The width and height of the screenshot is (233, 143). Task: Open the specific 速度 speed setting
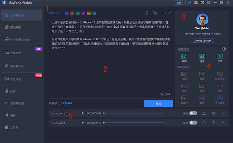pyautogui.click(x=202, y=88)
